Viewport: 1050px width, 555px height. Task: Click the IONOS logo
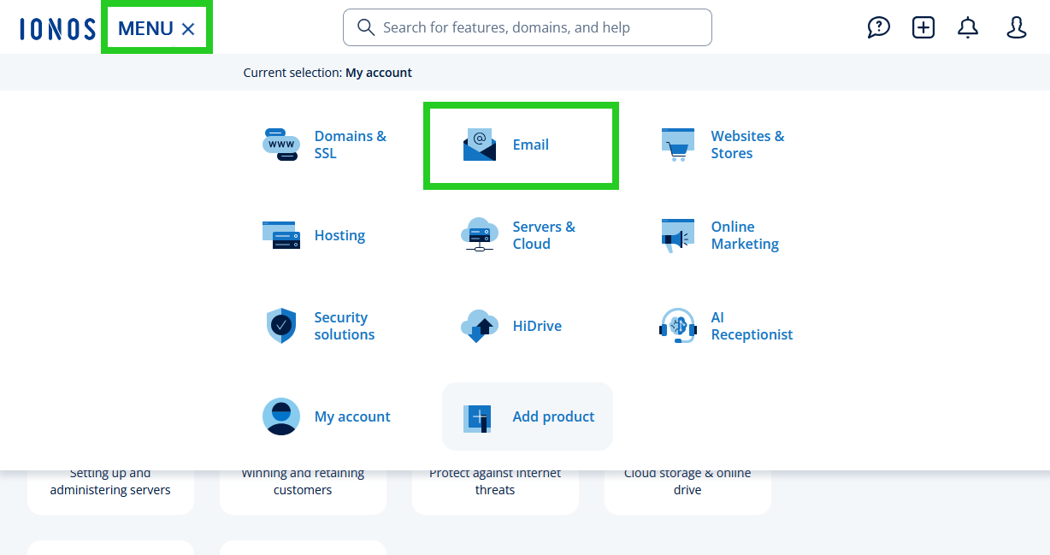click(x=56, y=27)
